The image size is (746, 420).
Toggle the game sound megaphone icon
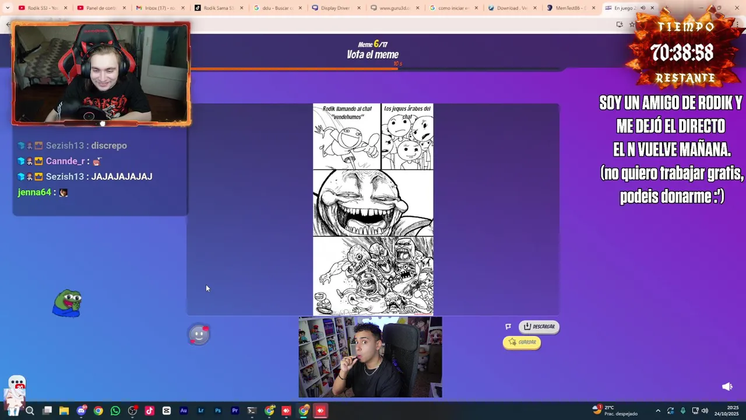click(727, 387)
